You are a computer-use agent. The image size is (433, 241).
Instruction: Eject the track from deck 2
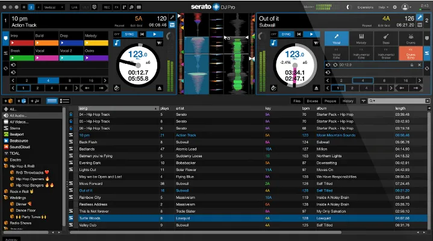[316, 88]
